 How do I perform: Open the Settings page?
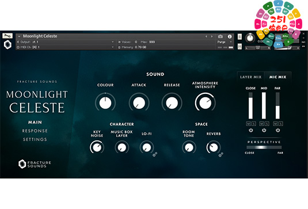35,139
